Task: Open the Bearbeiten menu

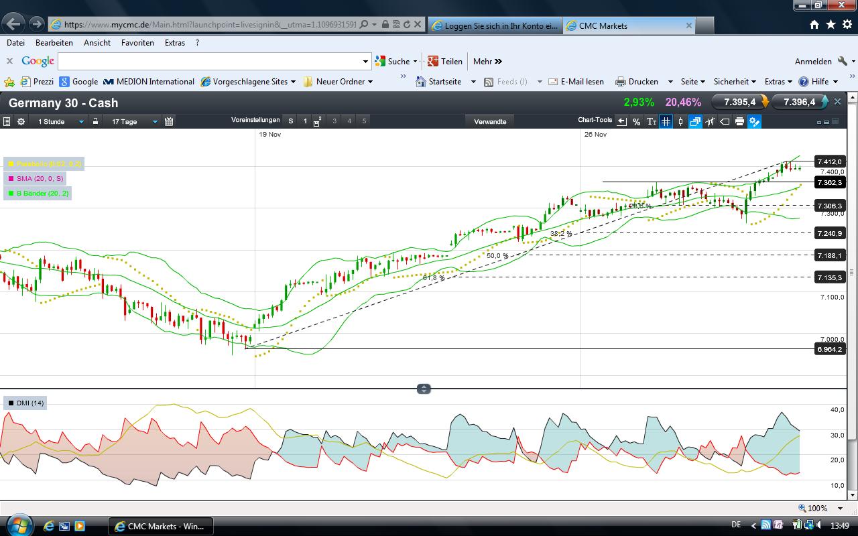Action: click(x=54, y=42)
